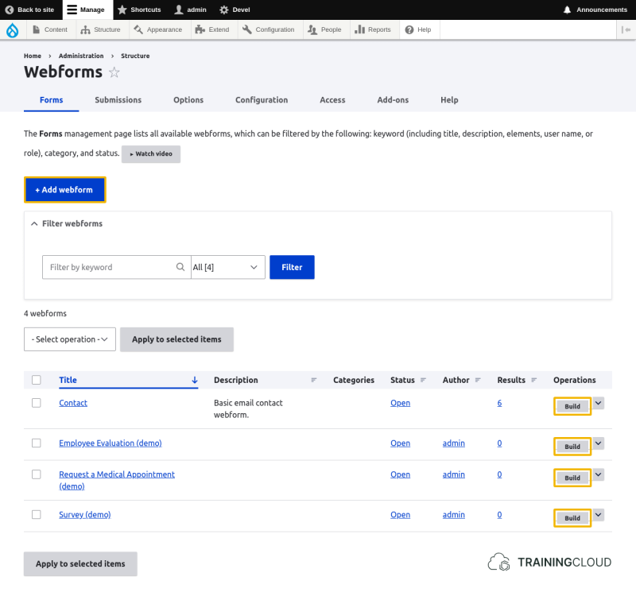Open the Extend admin menu
The image size is (636, 596).
click(x=212, y=29)
